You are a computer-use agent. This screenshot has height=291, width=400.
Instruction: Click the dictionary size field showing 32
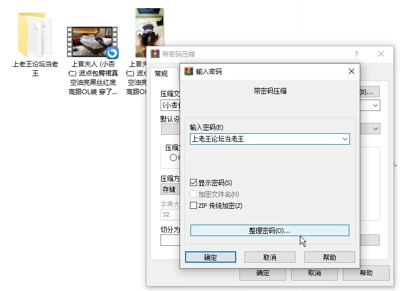tap(170, 214)
